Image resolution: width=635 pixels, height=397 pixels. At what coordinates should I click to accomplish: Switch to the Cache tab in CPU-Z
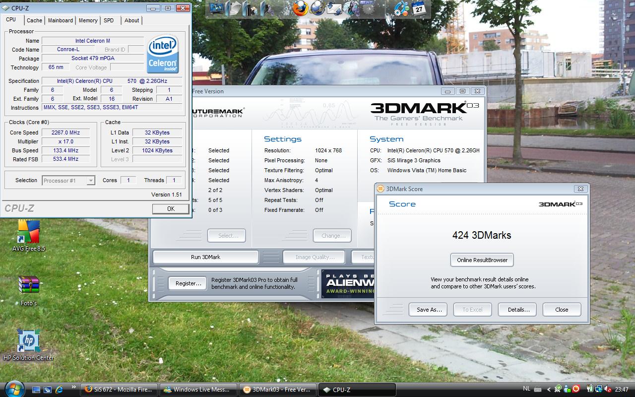(34, 20)
